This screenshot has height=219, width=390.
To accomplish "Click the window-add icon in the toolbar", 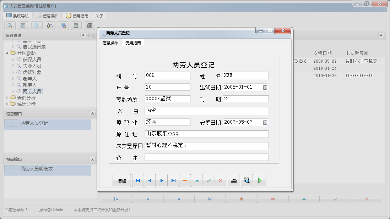I will coord(77,26).
